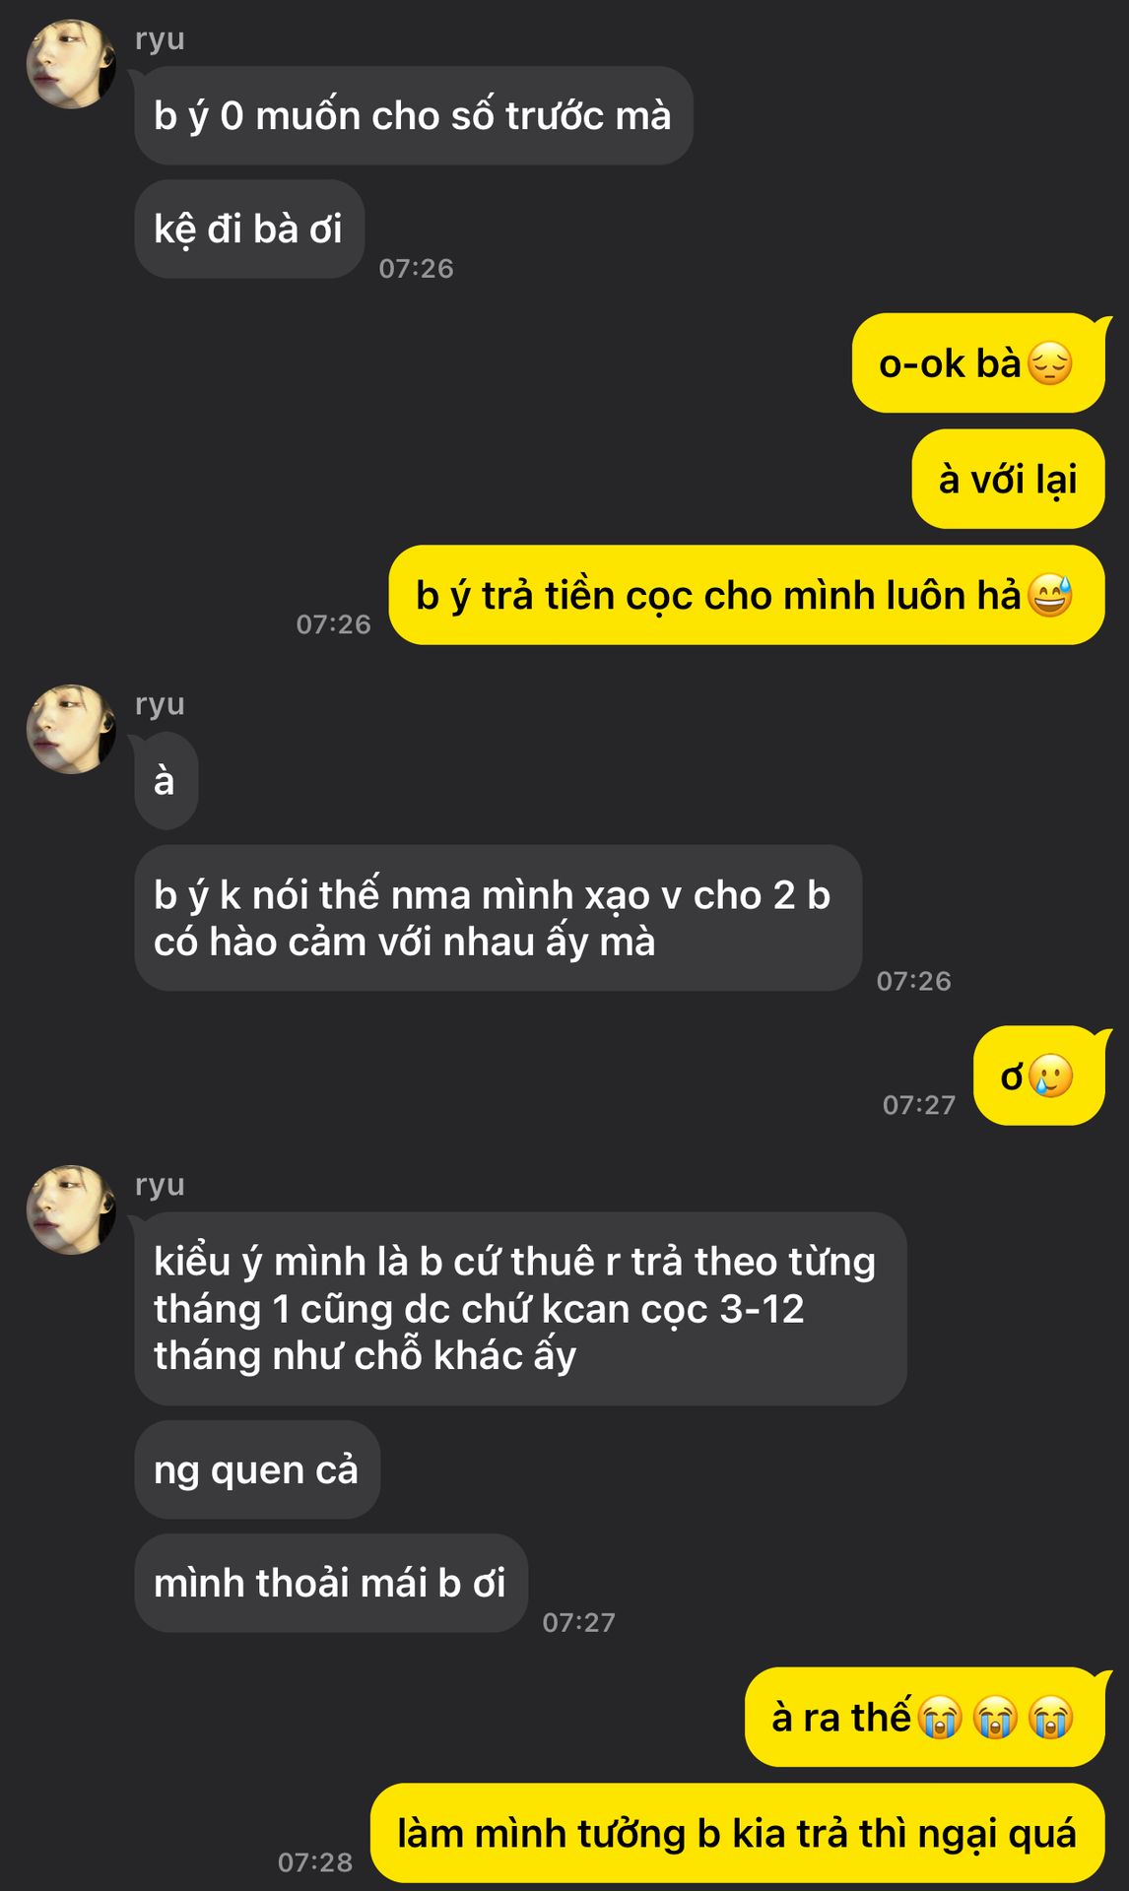Select the 'à ra thế' message with crying emojis
Viewport: 1129px width, 1891px height.
click(x=925, y=1717)
